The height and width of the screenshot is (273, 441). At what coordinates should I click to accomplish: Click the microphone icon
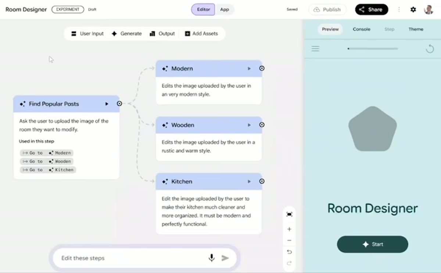[x=212, y=258]
